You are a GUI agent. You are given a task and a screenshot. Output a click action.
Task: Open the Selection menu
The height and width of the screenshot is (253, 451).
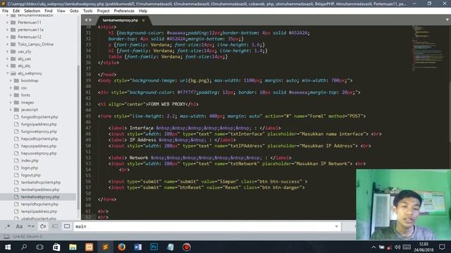pyautogui.click(x=32, y=11)
